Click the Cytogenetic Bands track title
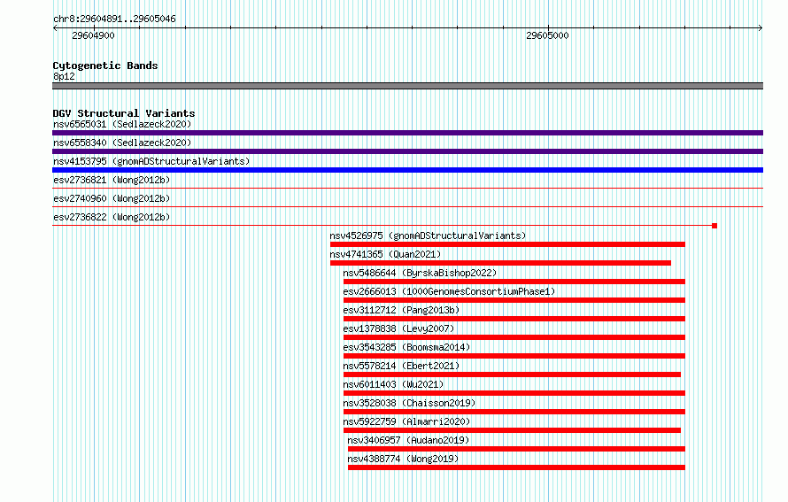The height and width of the screenshot is (502, 788). point(105,66)
